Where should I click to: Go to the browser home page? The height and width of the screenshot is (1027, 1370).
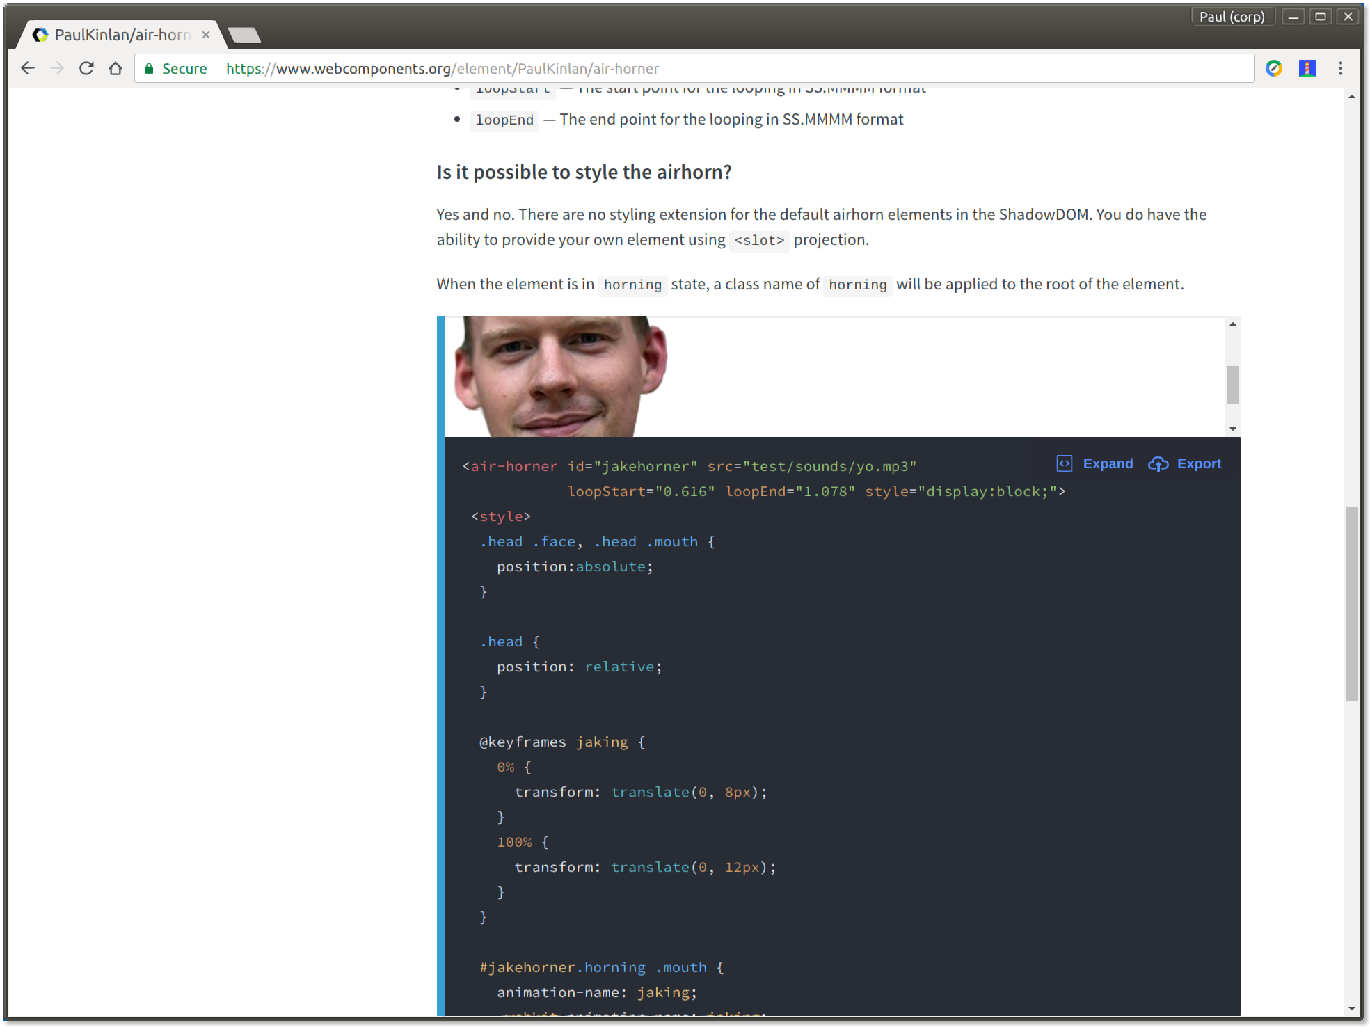(x=116, y=68)
